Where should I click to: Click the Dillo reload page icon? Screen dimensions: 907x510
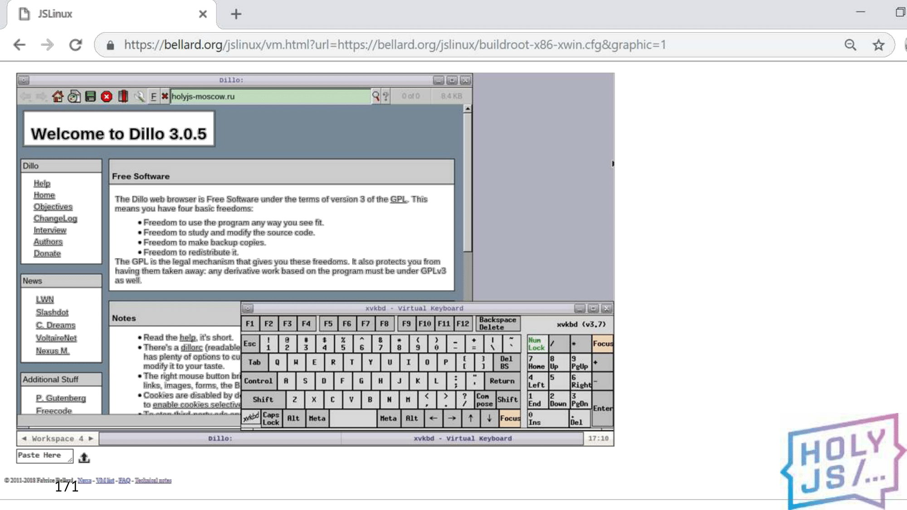(74, 97)
